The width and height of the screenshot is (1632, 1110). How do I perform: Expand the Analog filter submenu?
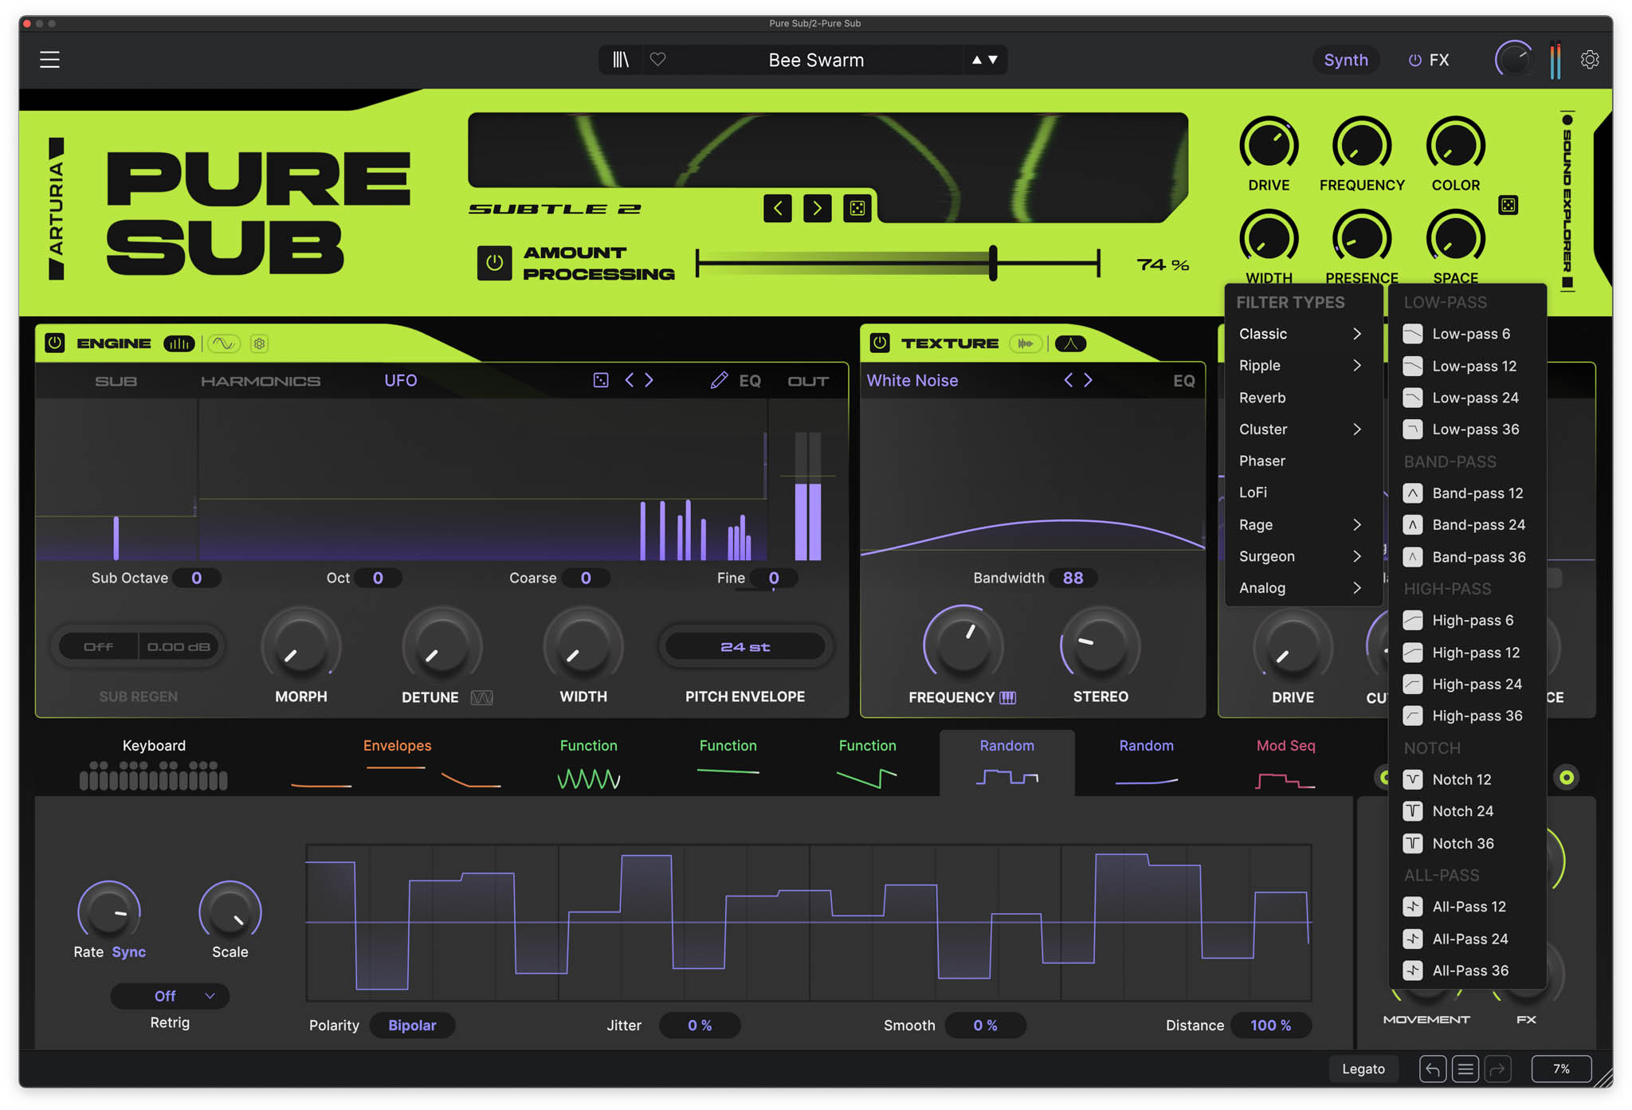point(1303,588)
